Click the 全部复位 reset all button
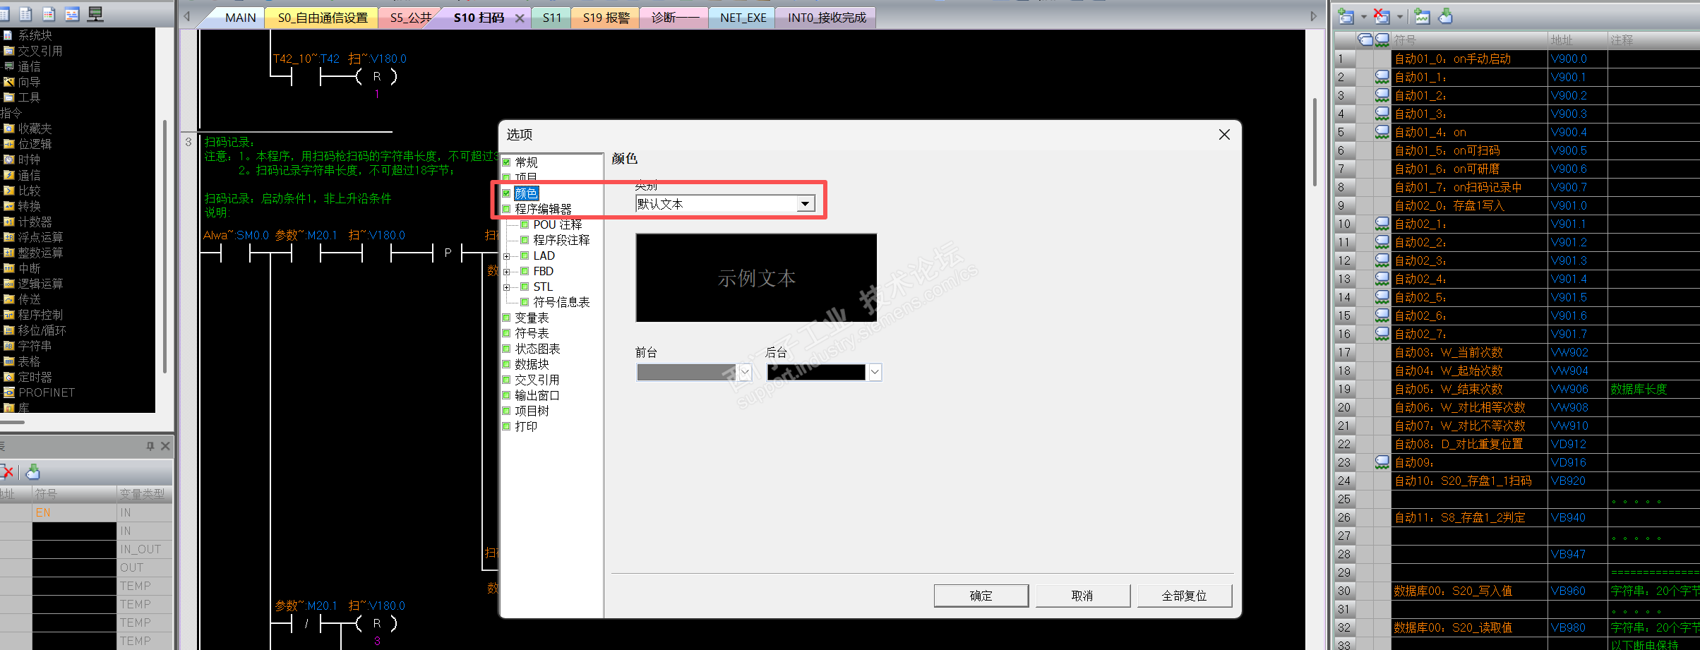Screen dimensions: 1700x650 (1184, 596)
